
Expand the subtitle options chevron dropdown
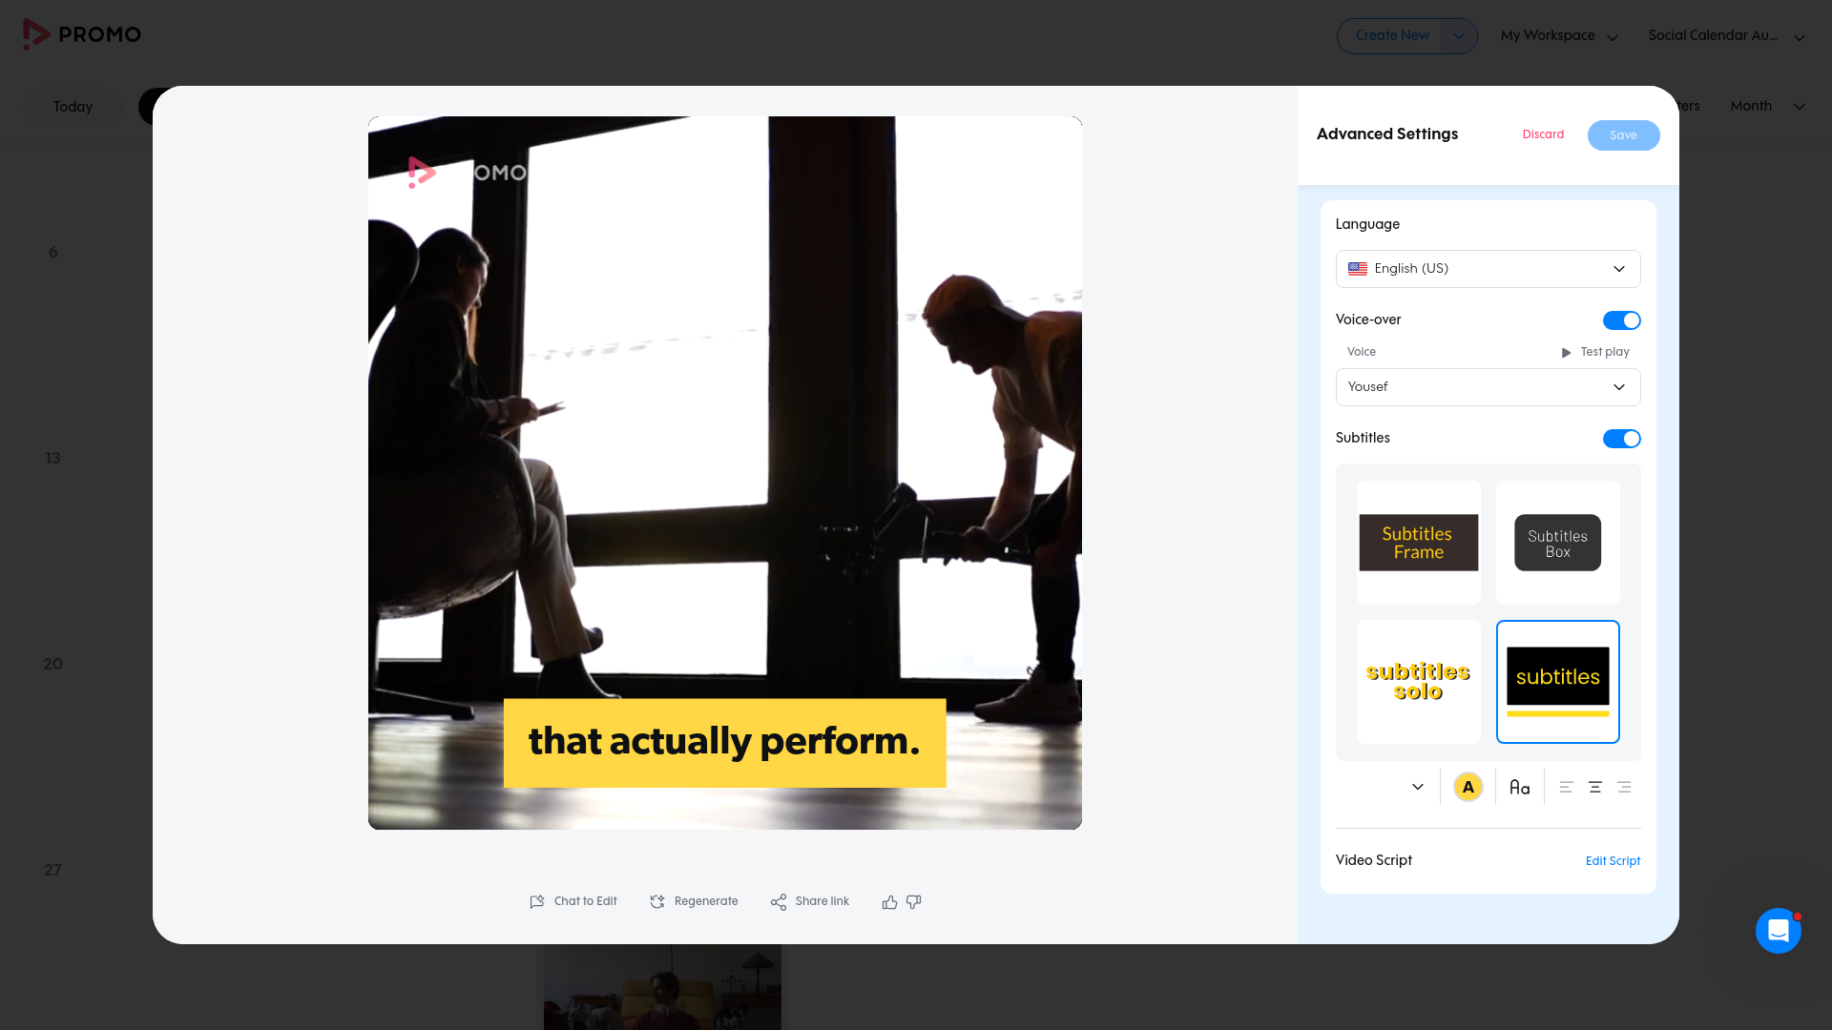(1417, 788)
